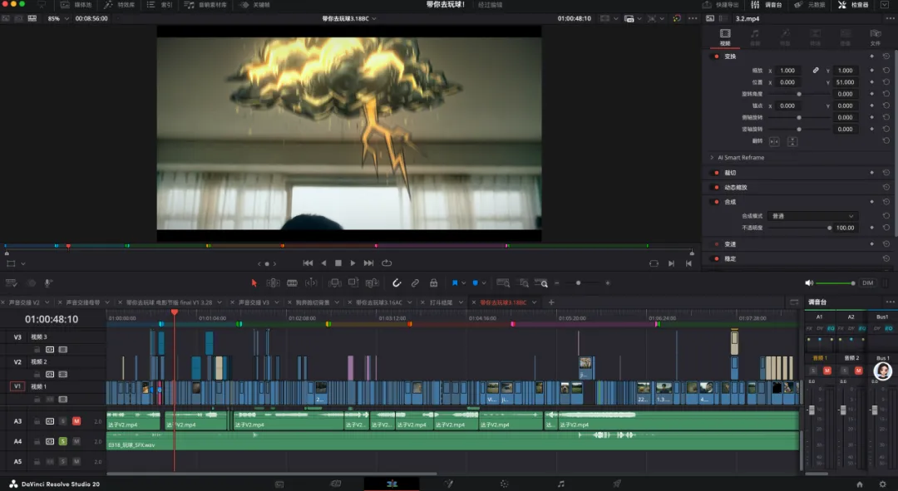Select the Inspector Video tab
This screenshot has width=898, height=491.
725,37
